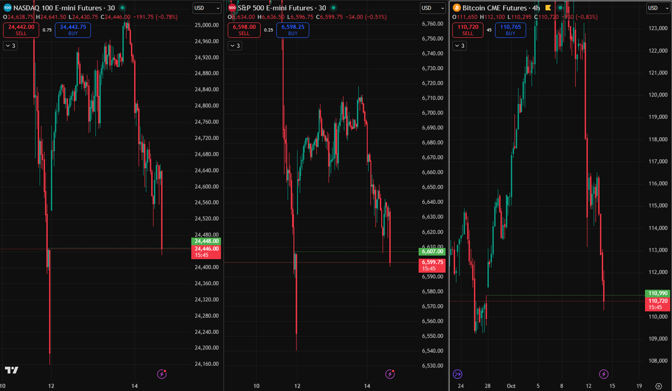Viewport: 672px width, 391px height.
Task: Click BUY 6,598.25 on S&P 500 chart
Action: (293, 30)
